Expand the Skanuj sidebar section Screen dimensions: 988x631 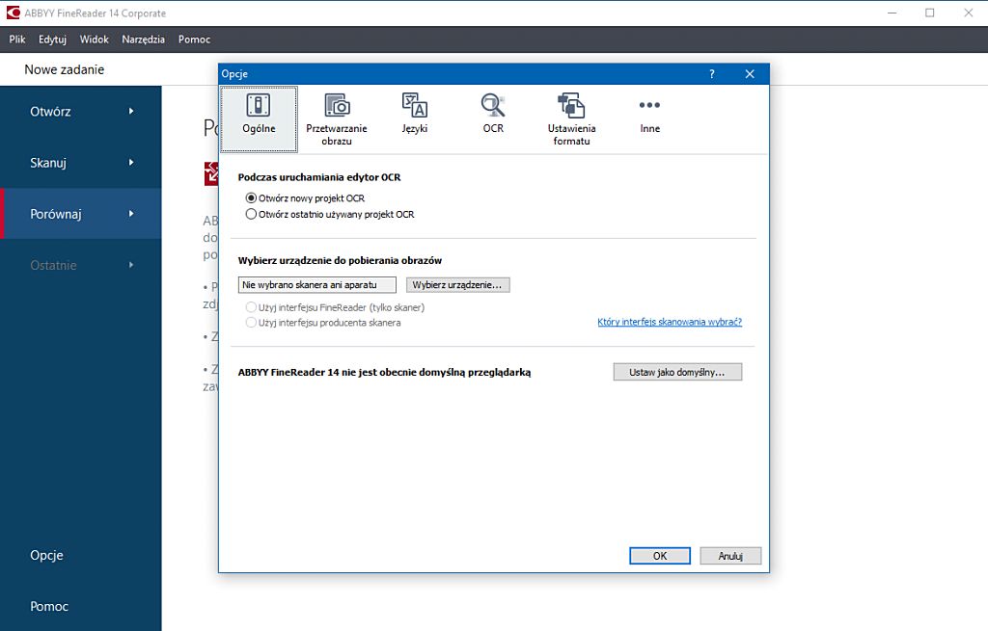tap(81, 162)
